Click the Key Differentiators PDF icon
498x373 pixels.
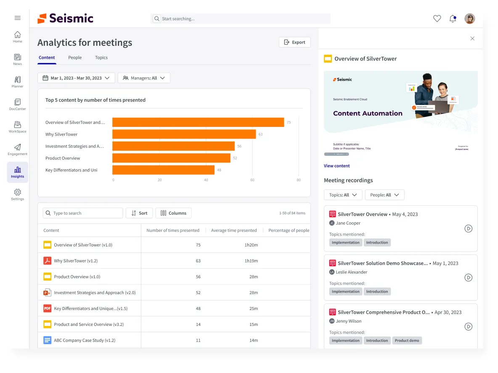(x=48, y=308)
